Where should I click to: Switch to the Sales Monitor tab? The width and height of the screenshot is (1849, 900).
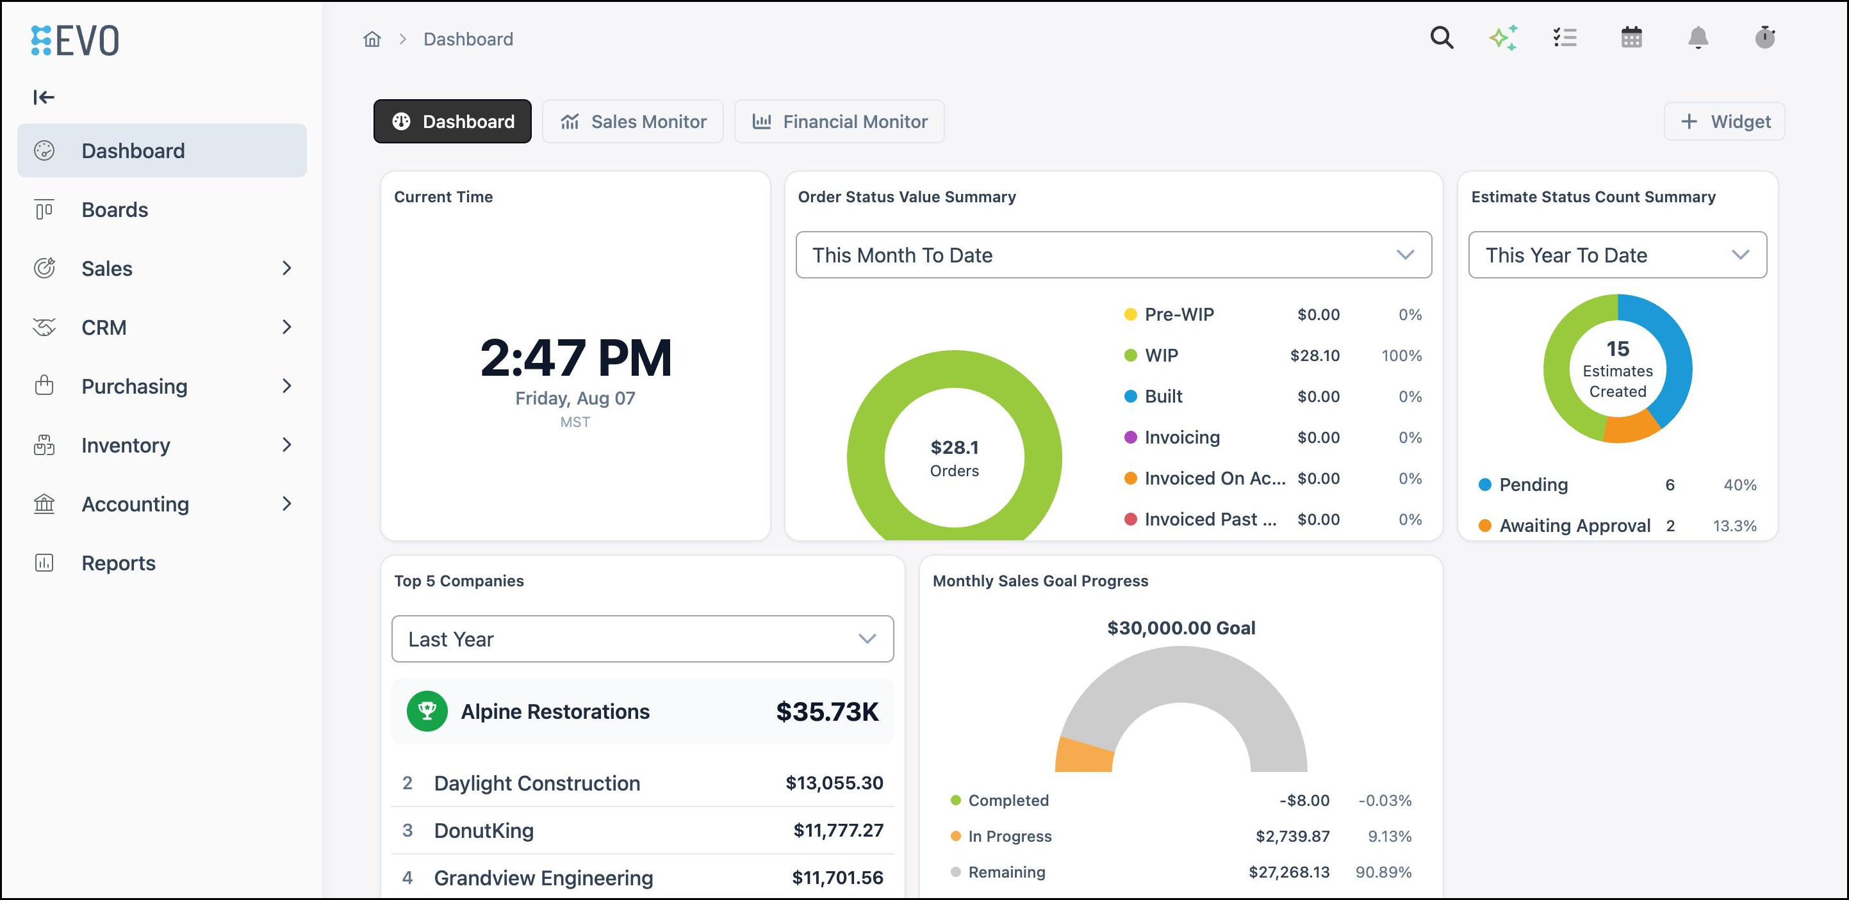(633, 122)
